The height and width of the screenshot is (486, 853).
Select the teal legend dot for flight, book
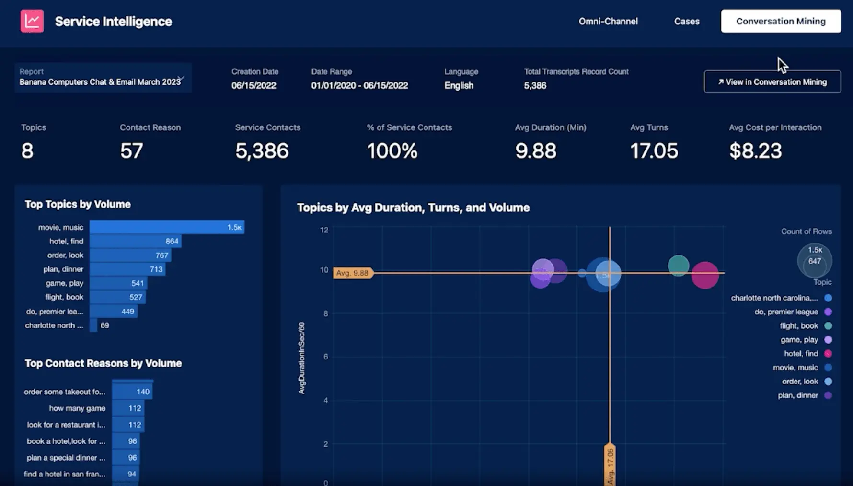(x=828, y=325)
